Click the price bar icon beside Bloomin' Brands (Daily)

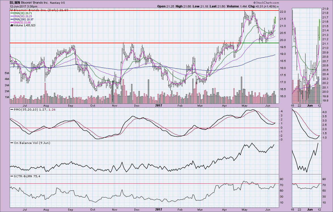11,10
